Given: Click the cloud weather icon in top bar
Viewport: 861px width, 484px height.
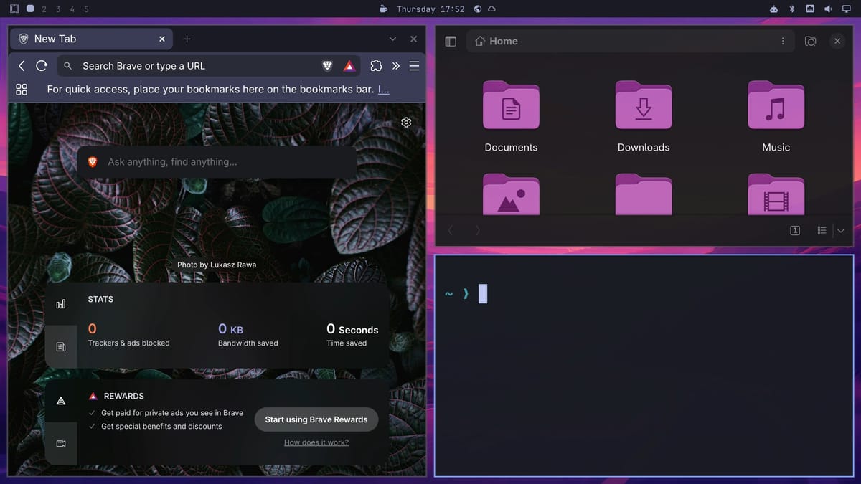Looking at the screenshot, I should click(491, 9).
